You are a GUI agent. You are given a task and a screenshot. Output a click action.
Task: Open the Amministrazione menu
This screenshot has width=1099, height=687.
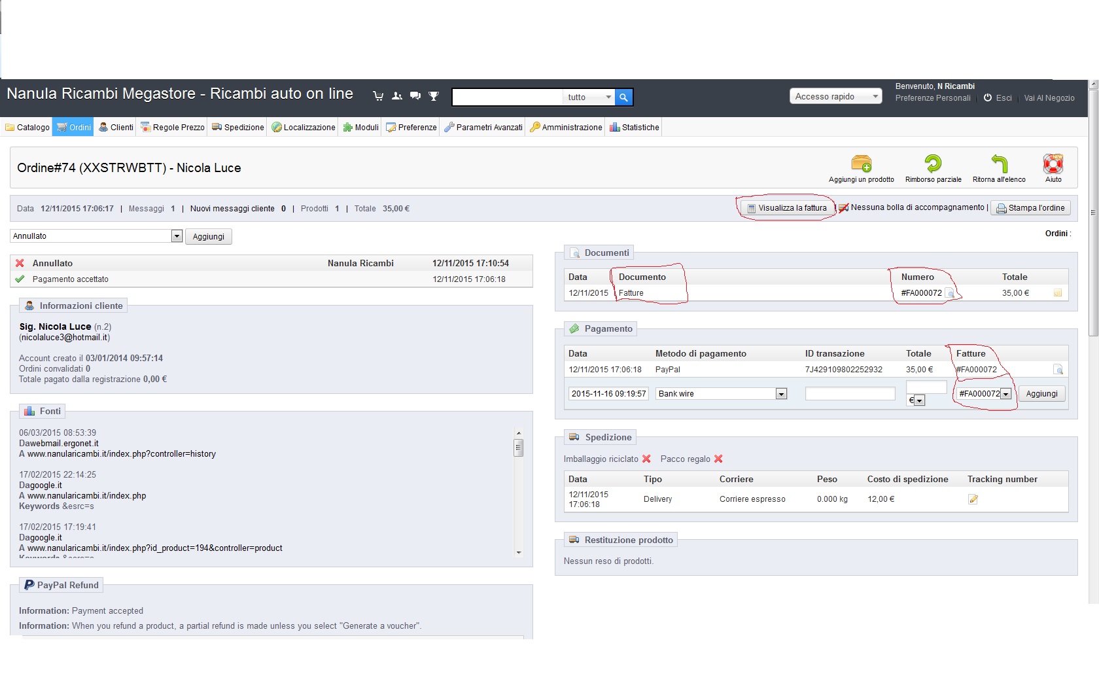[567, 127]
